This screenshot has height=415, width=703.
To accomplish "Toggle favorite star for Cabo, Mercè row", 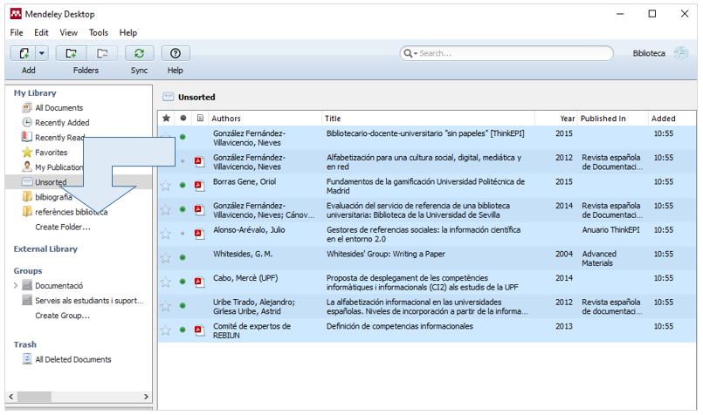I will pos(166,282).
